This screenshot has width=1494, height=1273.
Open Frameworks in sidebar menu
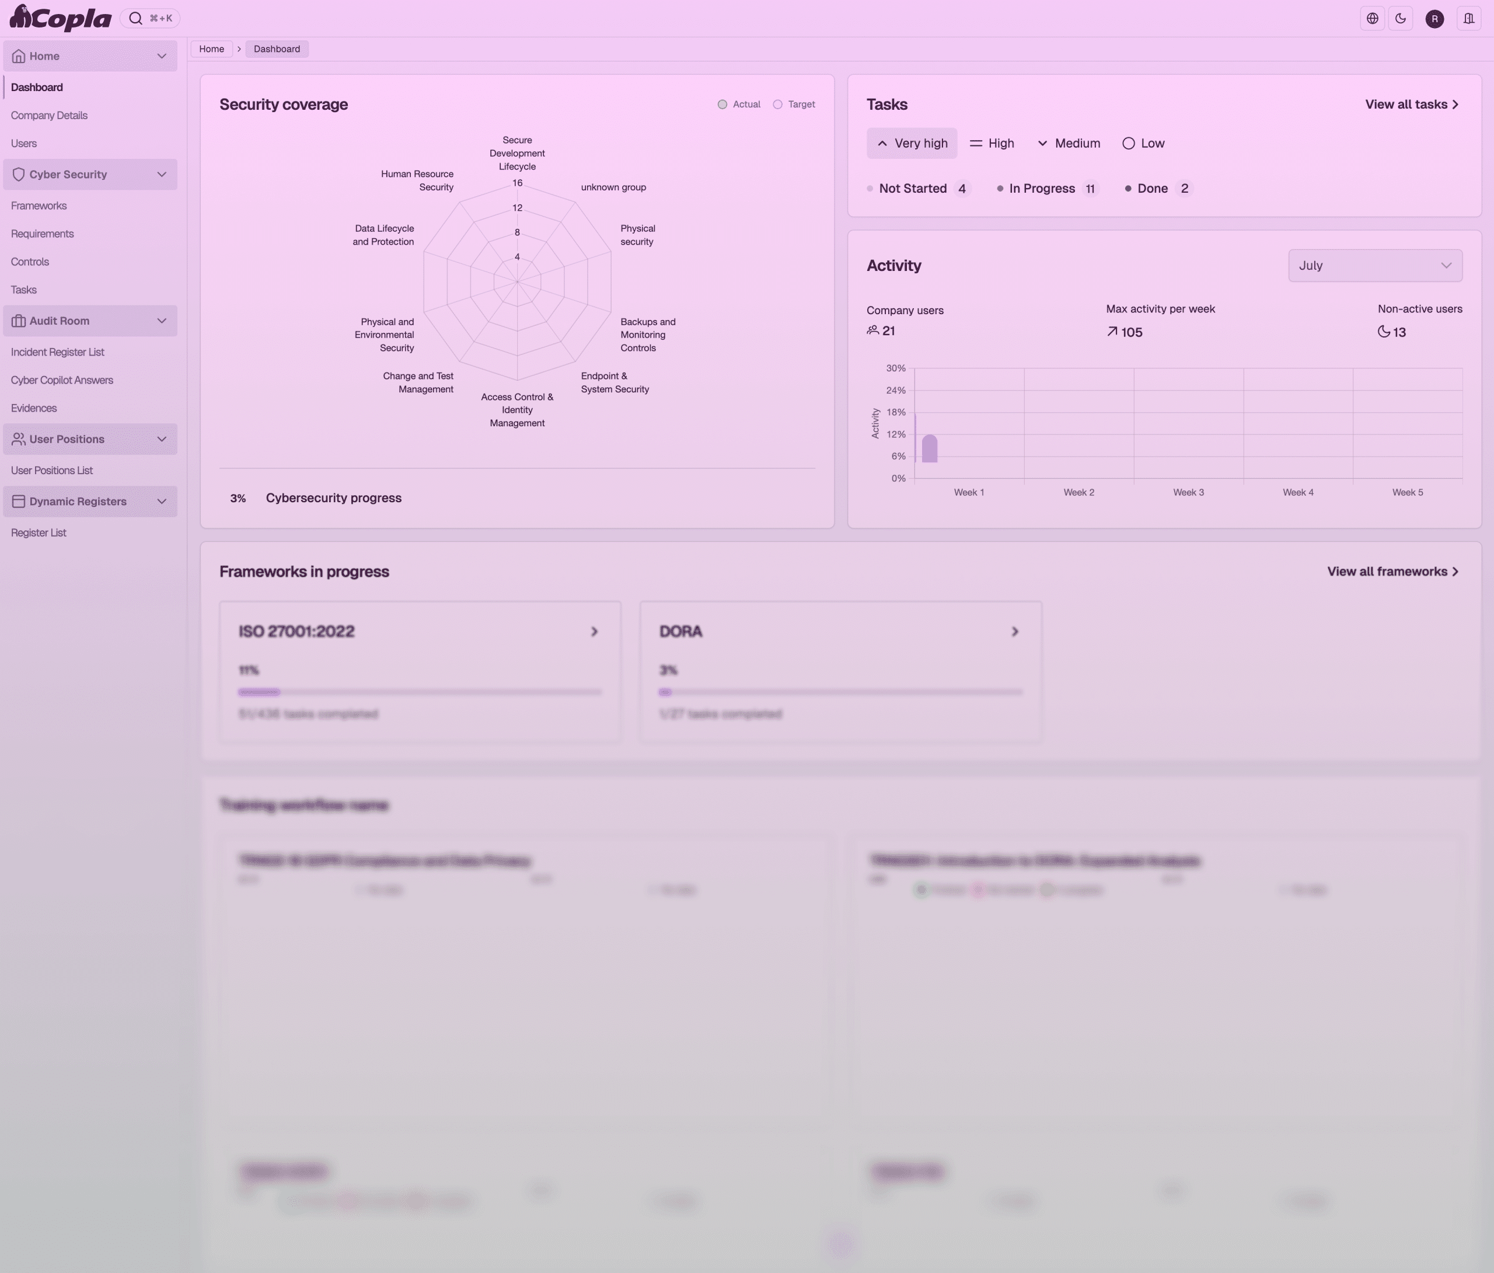(39, 206)
